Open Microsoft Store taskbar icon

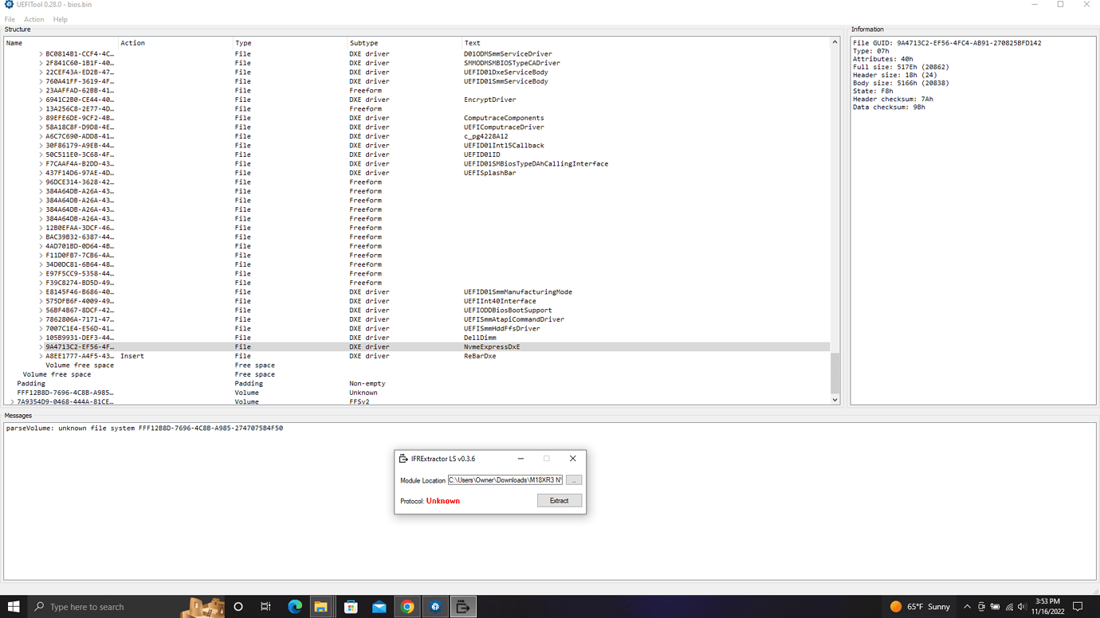351,607
